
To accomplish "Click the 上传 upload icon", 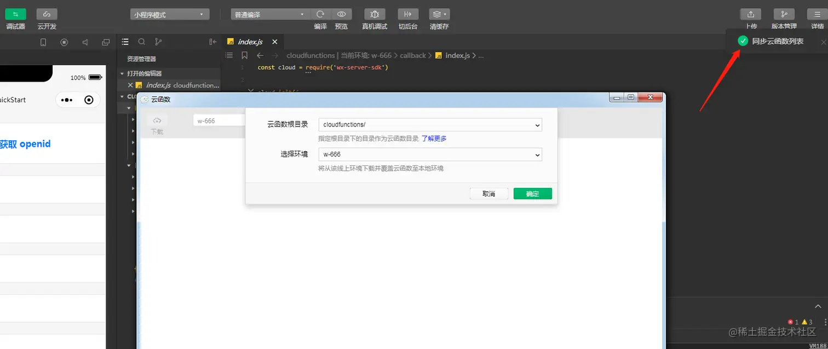I will [x=750, y=14].
